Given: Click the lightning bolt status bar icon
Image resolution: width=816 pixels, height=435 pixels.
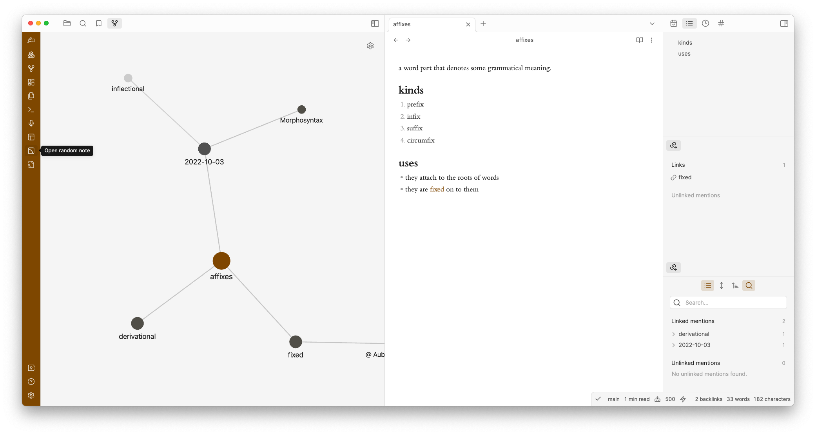Looking at the screenshot, I should click(x=683, y=399).
